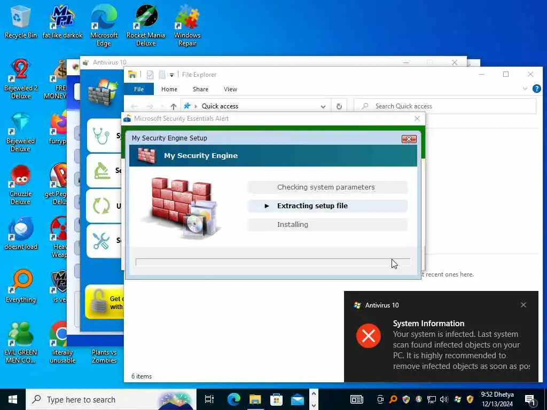Open the 'doesnt load' Thunderbird shortcut
The height and width of the screenshot is (410, 547).
coord(21,234)
